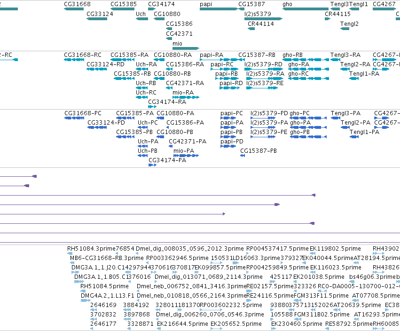Select the RE58792.5prime EST label
400x331 pixels.
[349, 324]
